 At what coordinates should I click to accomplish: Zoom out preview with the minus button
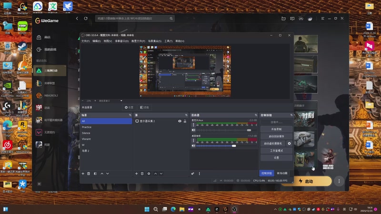click(82, 101)
